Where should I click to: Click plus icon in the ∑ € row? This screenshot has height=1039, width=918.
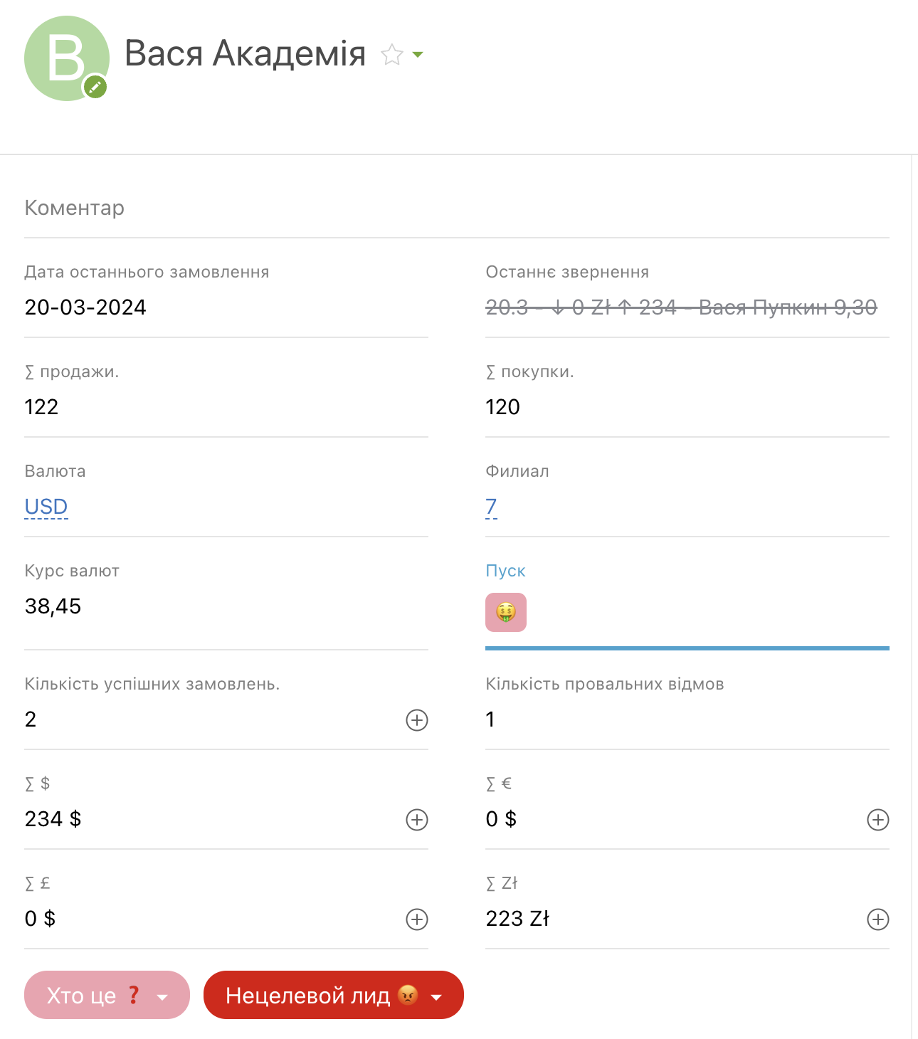tap(878, 820)
